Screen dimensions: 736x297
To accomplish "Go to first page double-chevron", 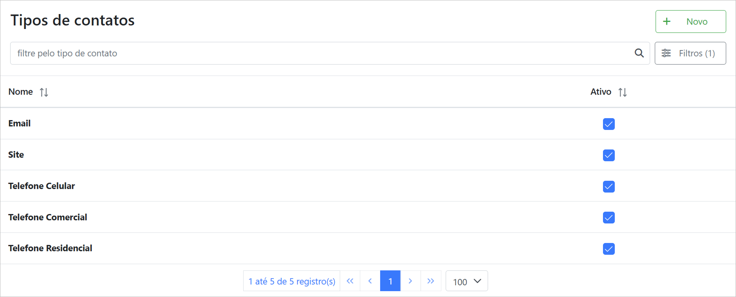I will [350, 281].
